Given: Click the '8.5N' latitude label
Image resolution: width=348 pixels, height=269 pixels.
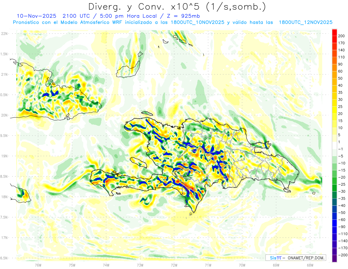Looking at the screenshot, I should coord(4,176).
